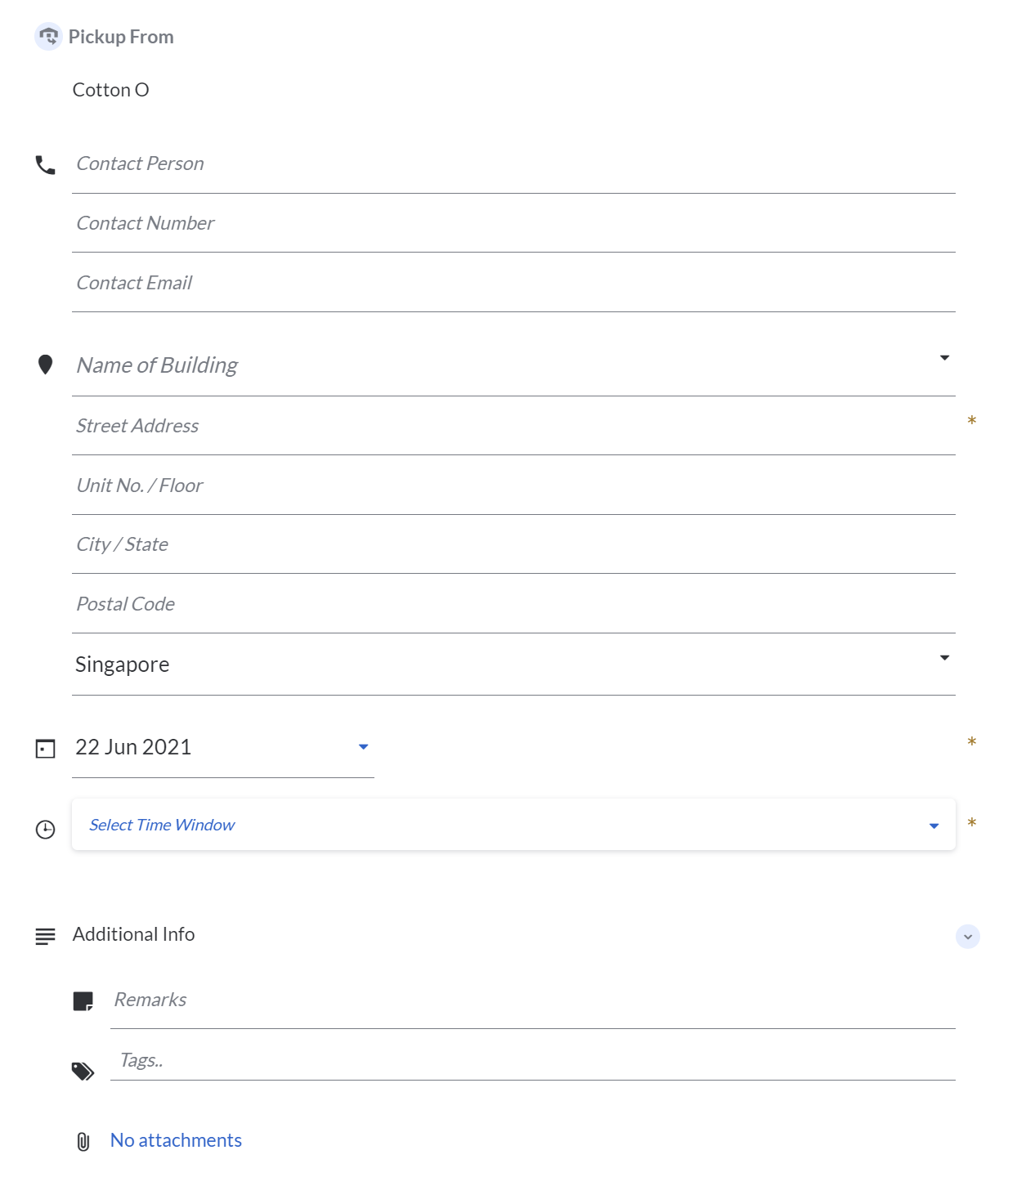Click the paperclip attachment icon

click(83, 1142)
